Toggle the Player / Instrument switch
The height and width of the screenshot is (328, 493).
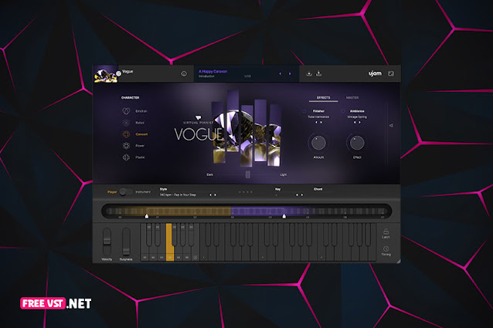point(126,191)
